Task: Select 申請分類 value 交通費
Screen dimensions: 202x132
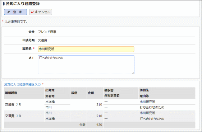Action: tap(42, 40)
